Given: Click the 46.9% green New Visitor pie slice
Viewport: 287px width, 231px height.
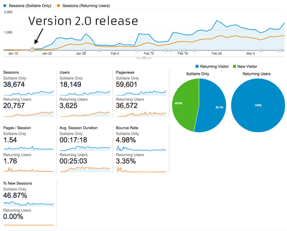Looking at the screenshot, I should 185,104.
